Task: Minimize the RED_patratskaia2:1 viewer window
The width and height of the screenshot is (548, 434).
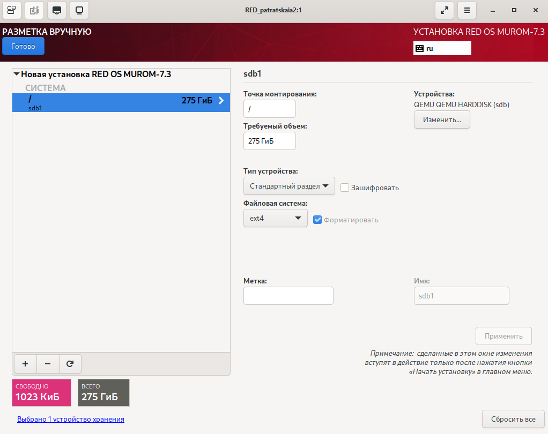Action: 492,11
